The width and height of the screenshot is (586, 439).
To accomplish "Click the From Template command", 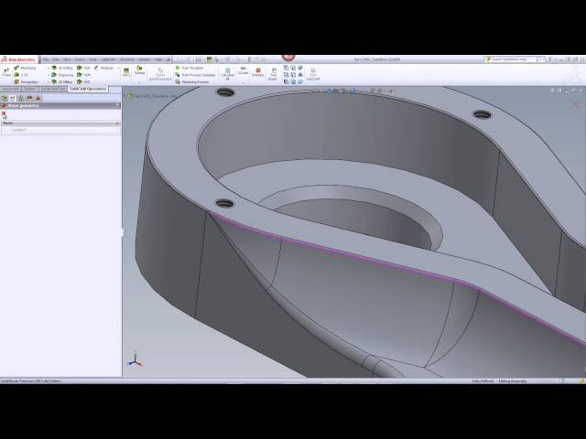I will click(x=190, y=68).
